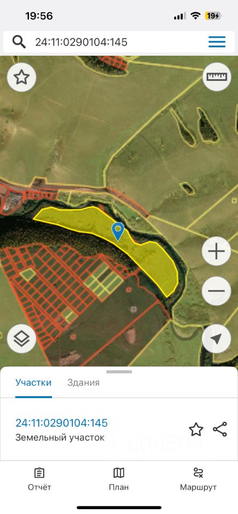
Task: Select the Участки tab
Action: (33, 382)
